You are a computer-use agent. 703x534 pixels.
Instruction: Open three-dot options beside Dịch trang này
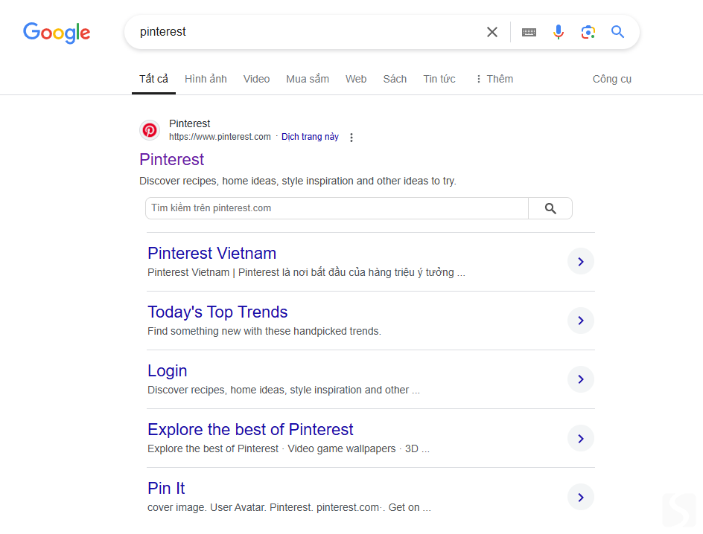coord(351,138)
